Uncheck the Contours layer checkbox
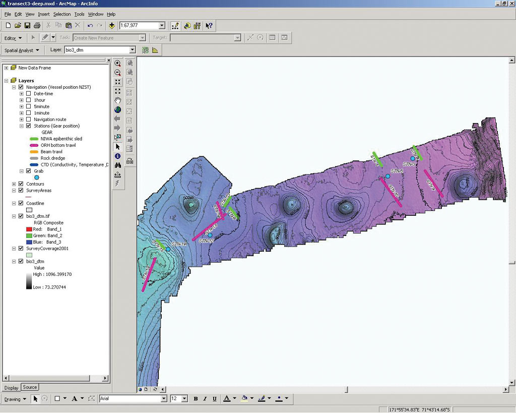The image size is (516, 413). [x=21, y=184]
